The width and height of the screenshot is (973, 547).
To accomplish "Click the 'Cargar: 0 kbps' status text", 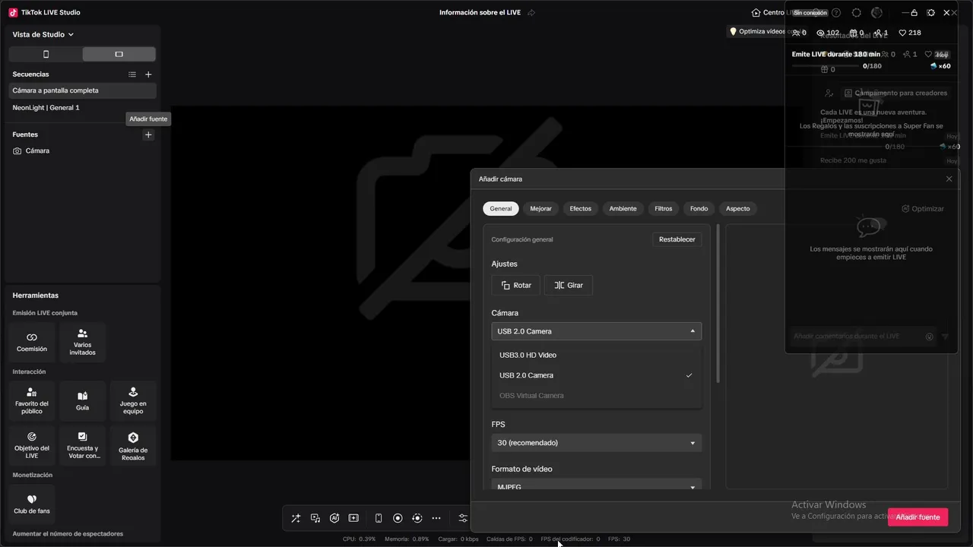I will [x=458, y=539].
